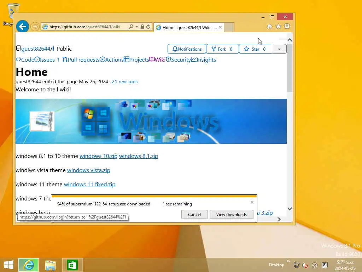Viewport: 362px width, 272px height.
Task: Open File Explorer from taskbar
Action: pos(50,265)
